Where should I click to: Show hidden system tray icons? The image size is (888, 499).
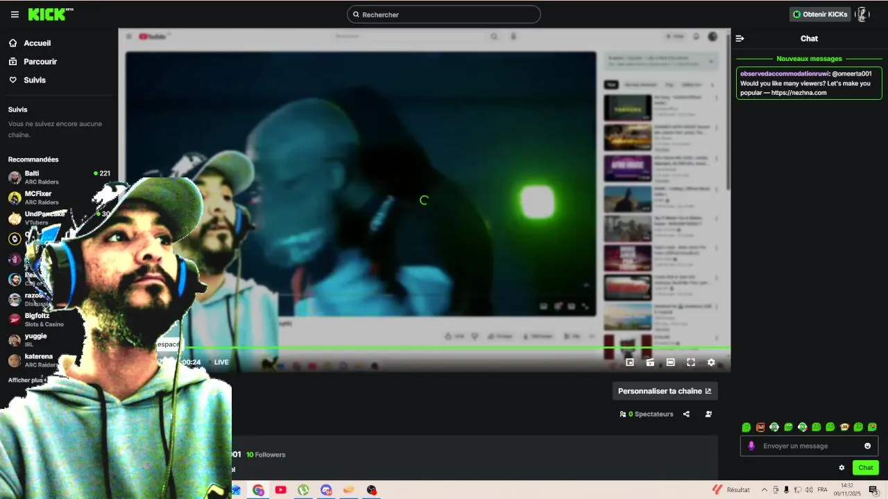[x=765, y=490]
